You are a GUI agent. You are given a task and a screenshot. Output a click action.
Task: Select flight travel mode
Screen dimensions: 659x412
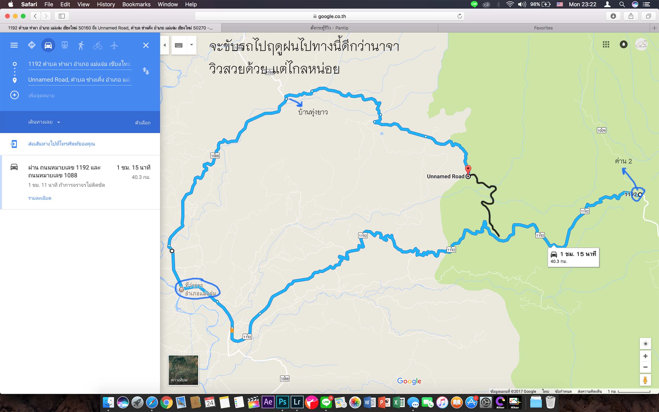tap(114, 45)
